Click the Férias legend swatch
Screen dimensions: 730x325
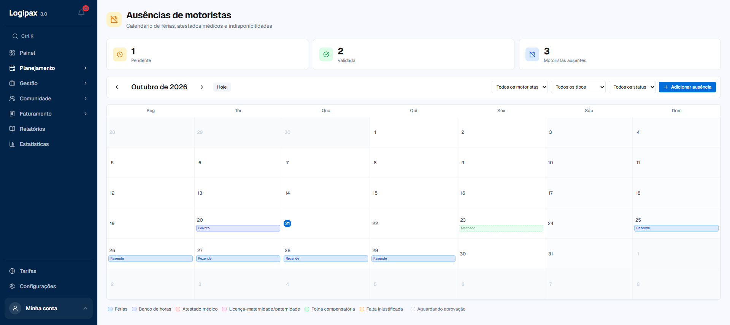tap(110, 309)
